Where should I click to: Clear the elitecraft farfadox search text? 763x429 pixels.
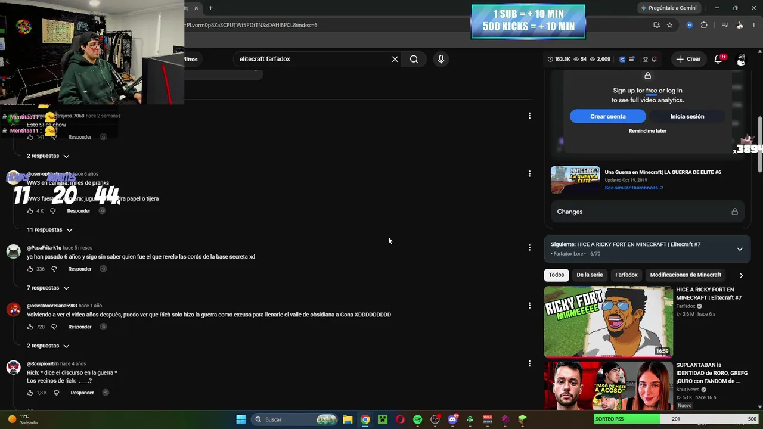[395, 59]
